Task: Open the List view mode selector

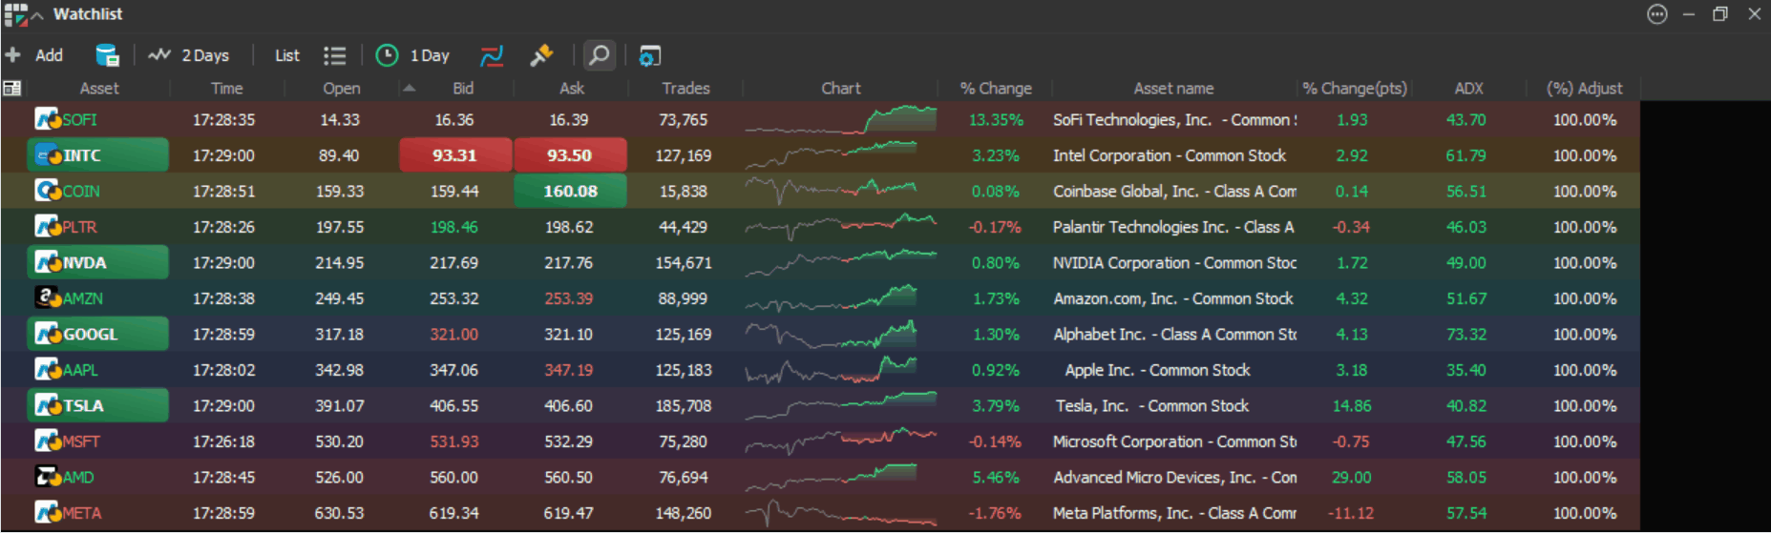Action: coord(286,55)
